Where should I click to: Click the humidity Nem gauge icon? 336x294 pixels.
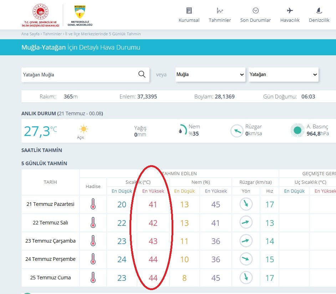(183, 131)
